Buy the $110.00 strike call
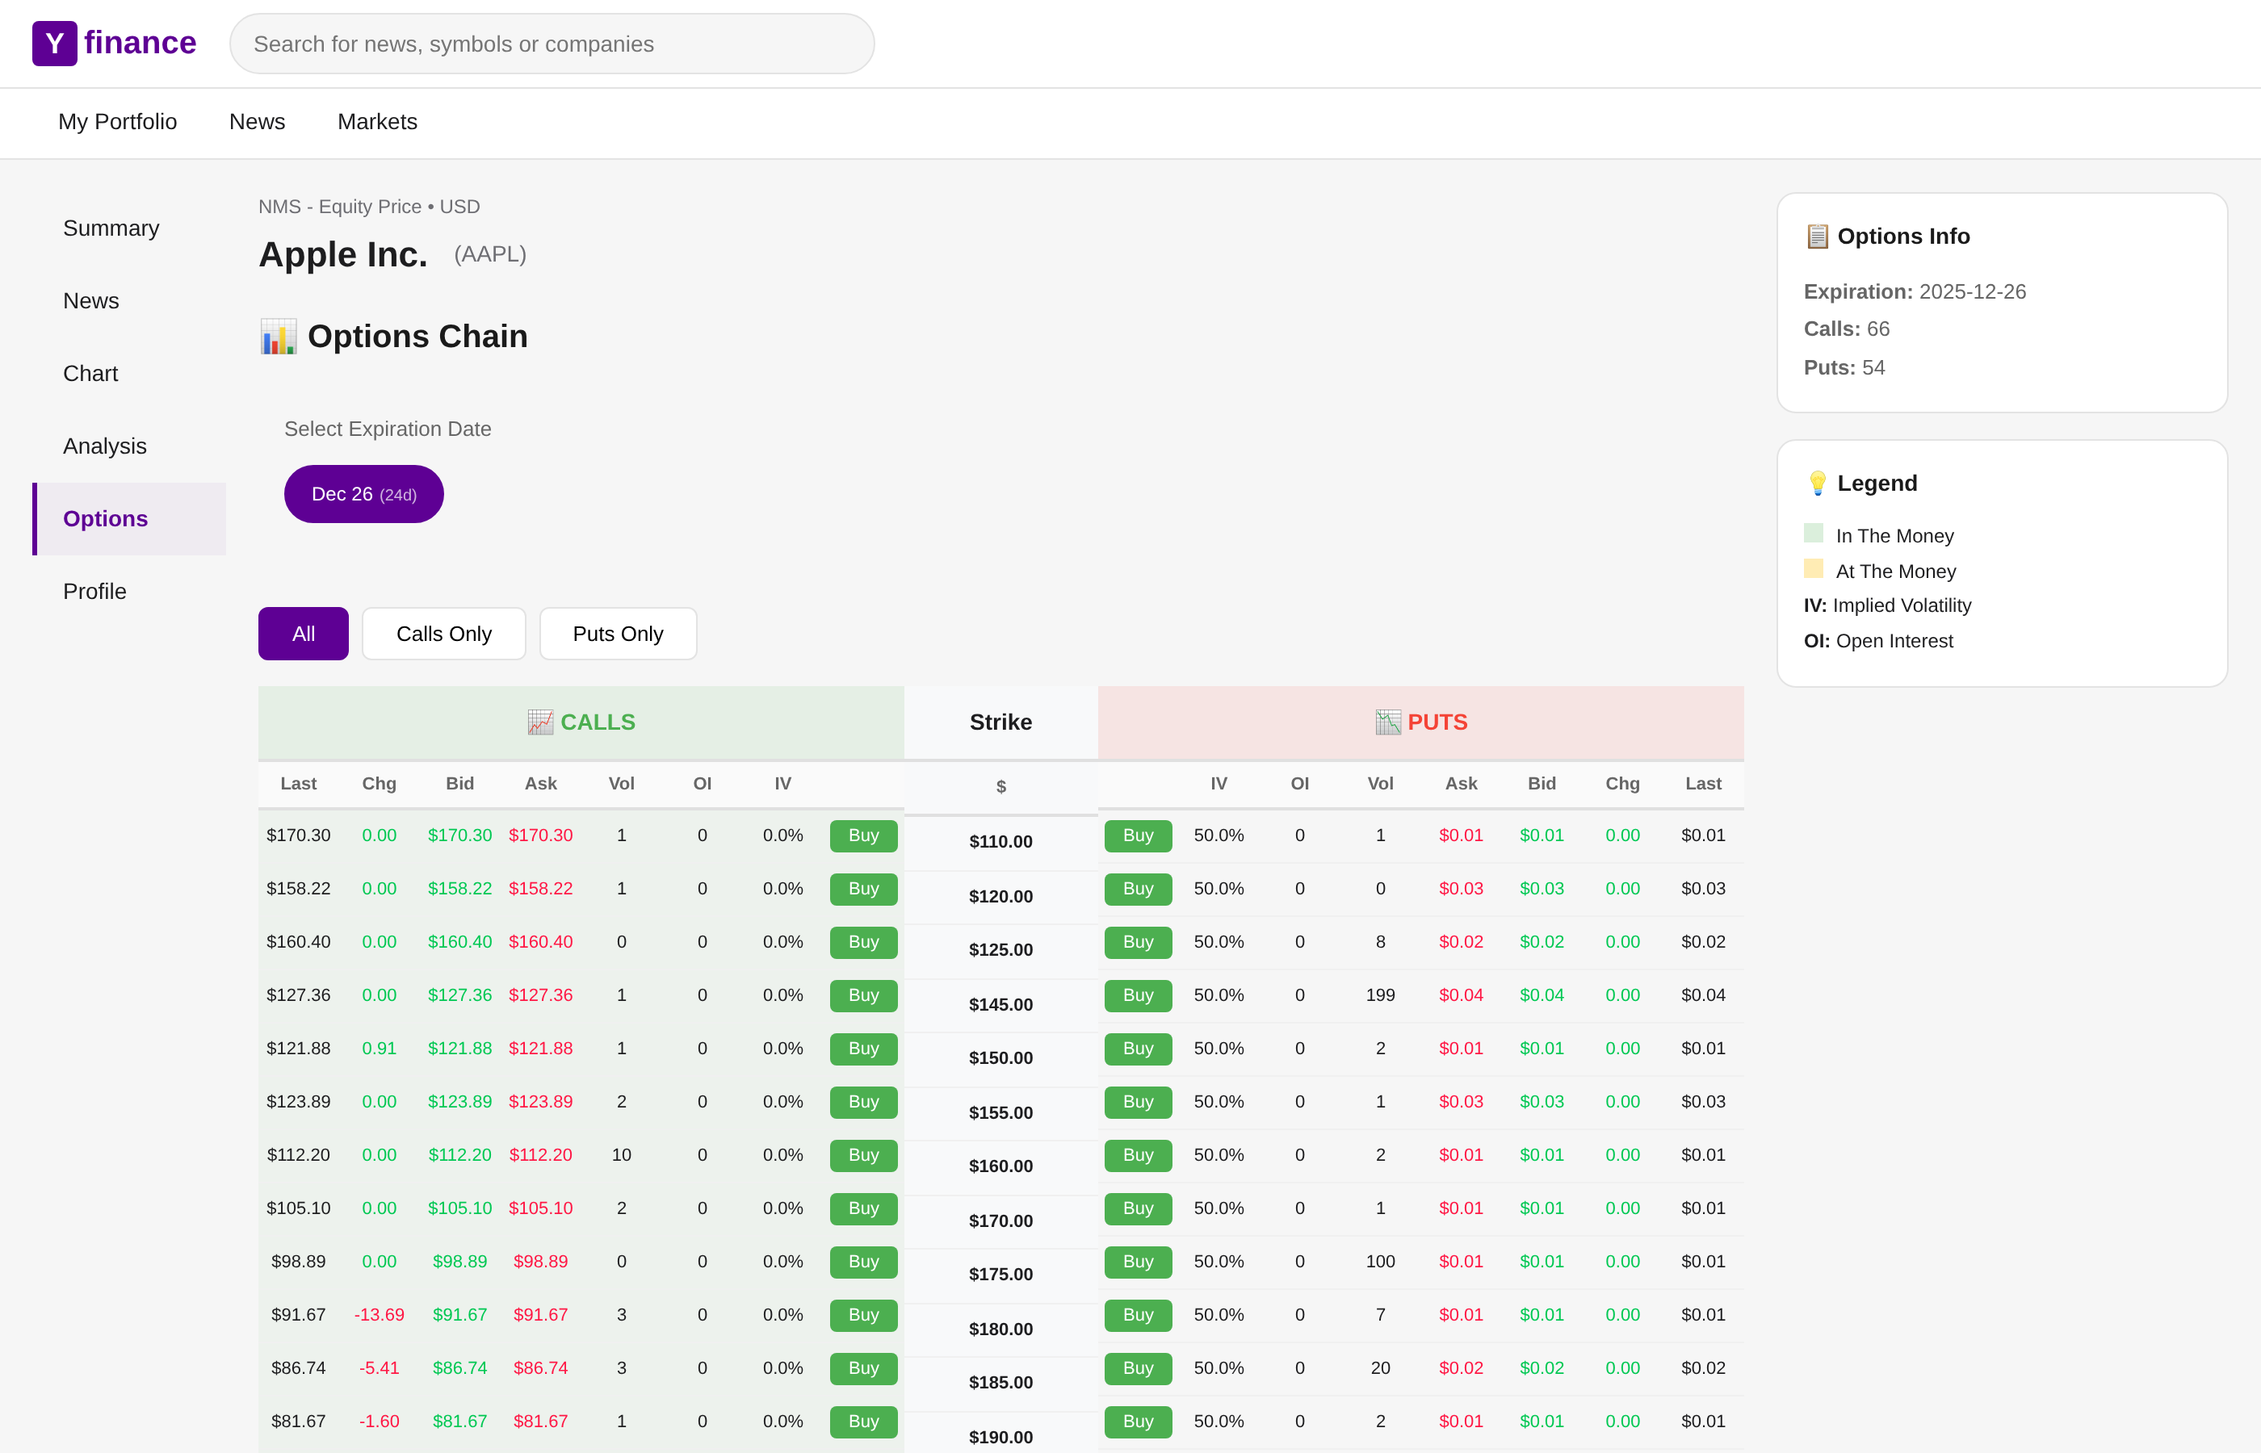2261x1453 pixels. [x=863, y=836]
